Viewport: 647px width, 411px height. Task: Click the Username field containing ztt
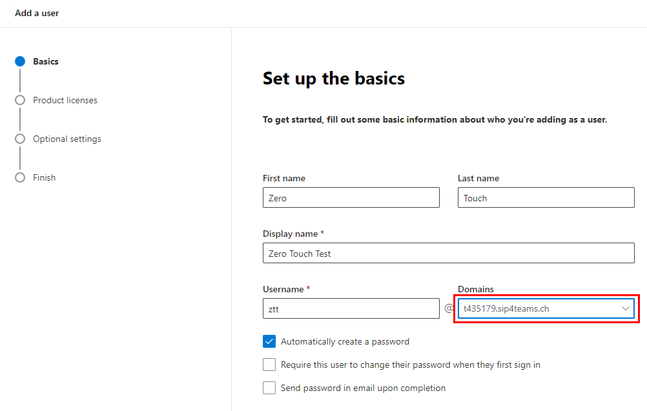coord(351,308)
